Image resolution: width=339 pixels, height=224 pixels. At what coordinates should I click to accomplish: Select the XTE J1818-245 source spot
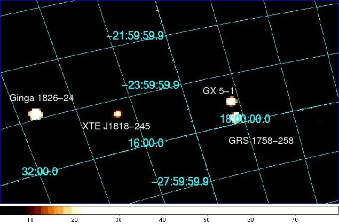click(x=117, y=114)
